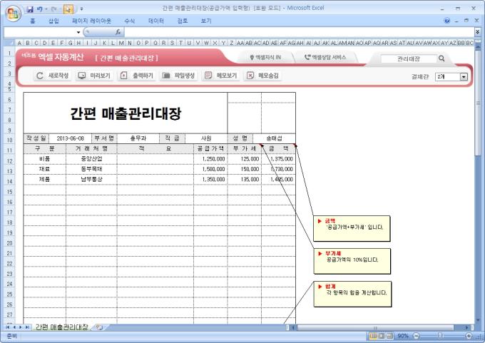Click the insert new worksheet tab icon
The height and width of the screenshot is (343, 485).
99,327
